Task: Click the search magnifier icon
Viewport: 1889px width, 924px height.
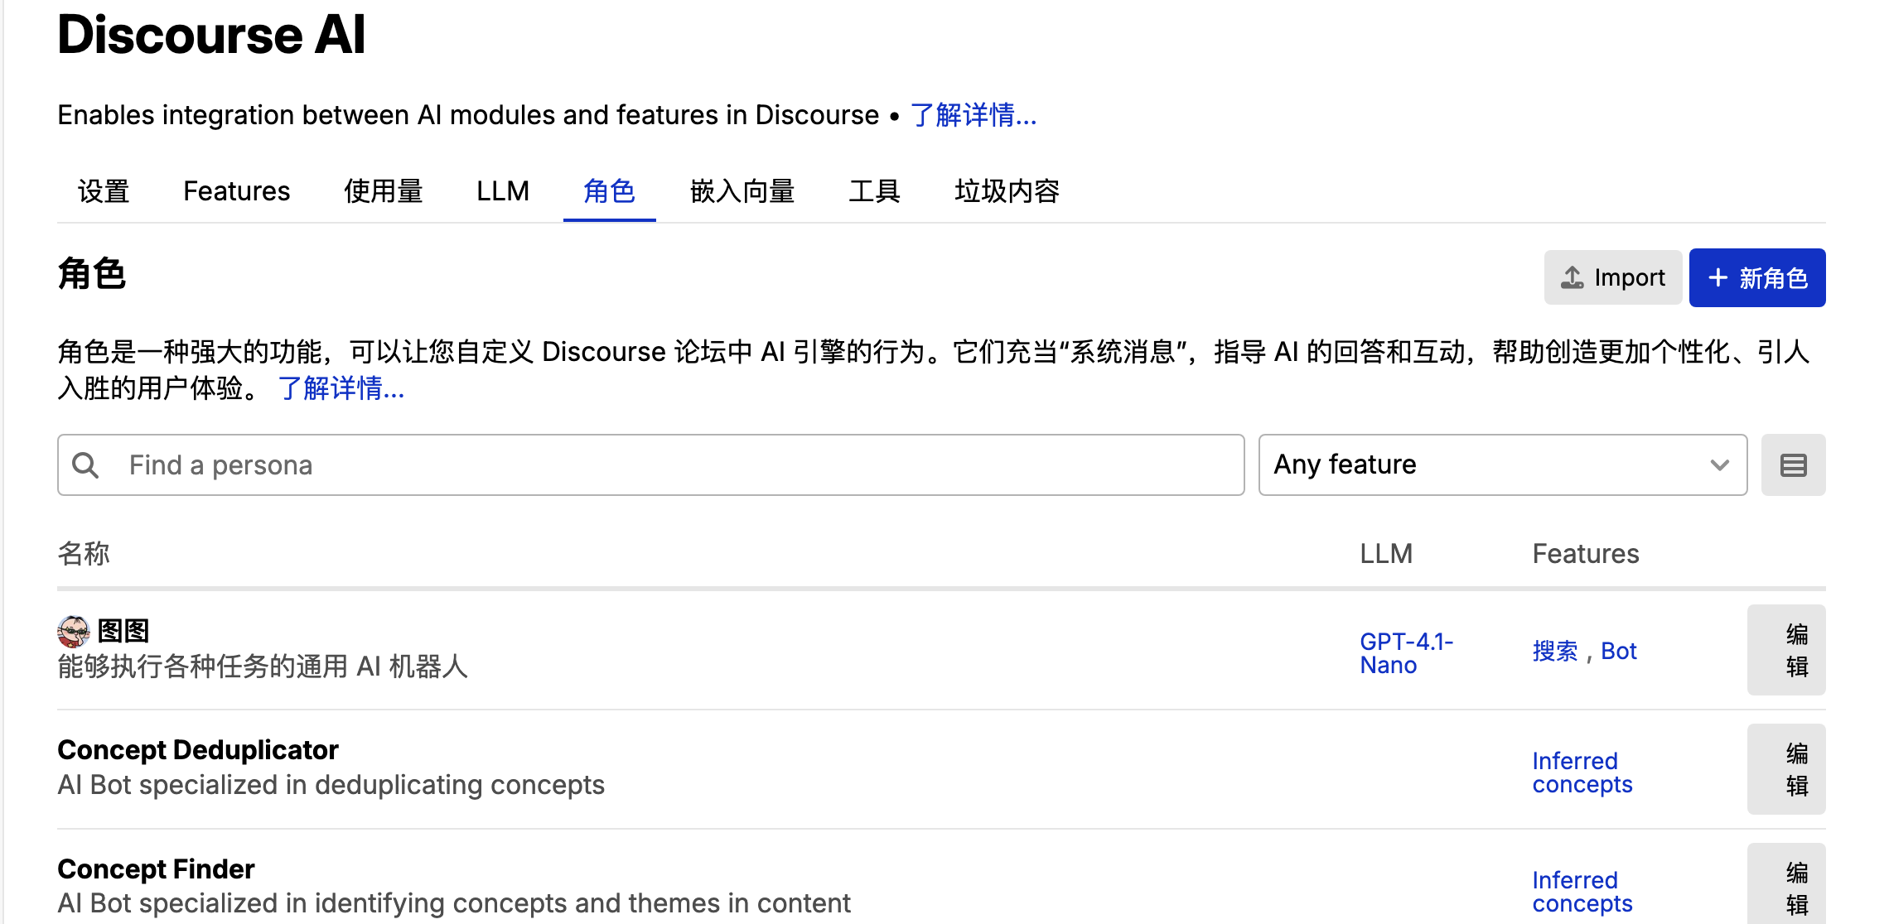Action: pos(85,465)
